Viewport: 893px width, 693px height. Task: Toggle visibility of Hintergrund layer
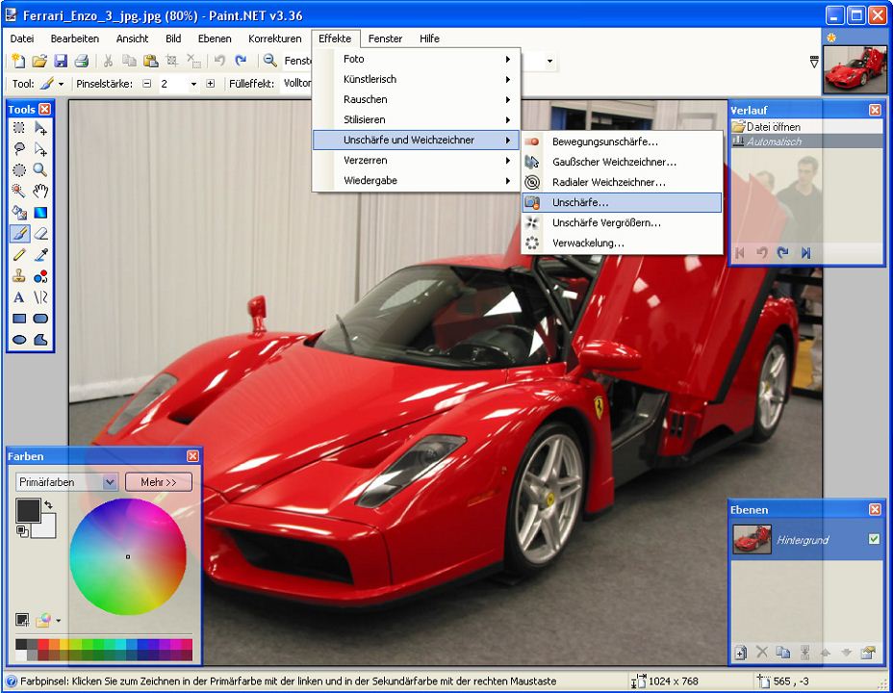coord(874,539)
